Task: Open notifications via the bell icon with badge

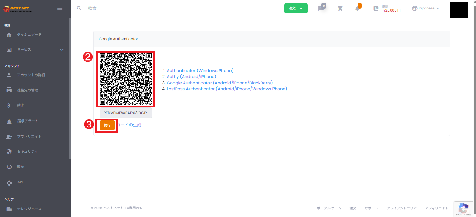Action: coord(357,8)
